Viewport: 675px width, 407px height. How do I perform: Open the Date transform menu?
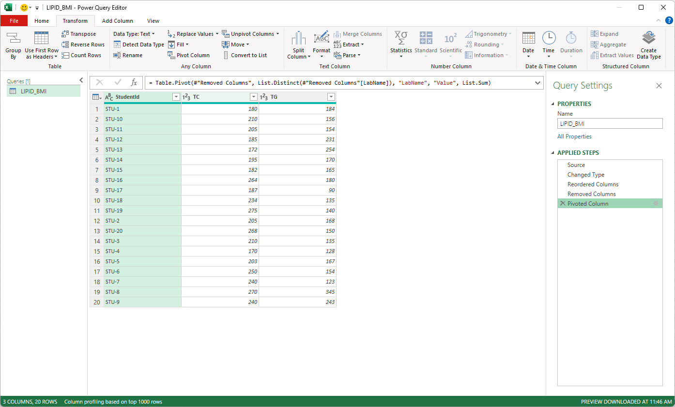[x=528, y=45]
